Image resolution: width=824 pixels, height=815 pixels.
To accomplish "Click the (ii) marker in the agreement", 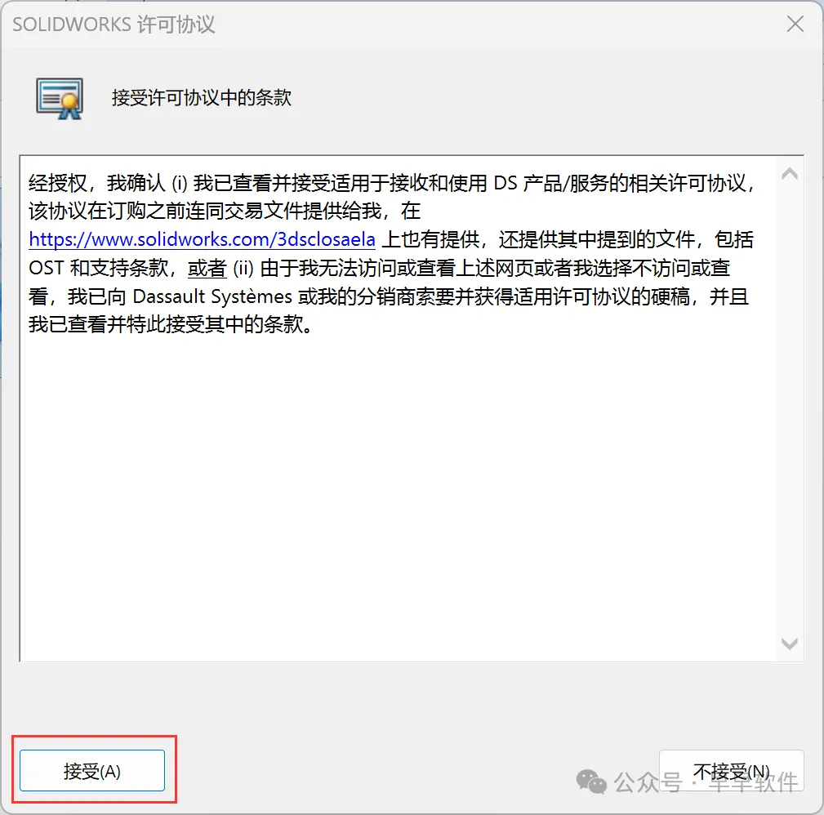I will (x=243, y=269).
